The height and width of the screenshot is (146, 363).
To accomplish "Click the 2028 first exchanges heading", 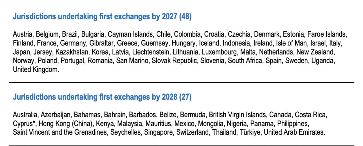I will [x=102, y=97].
